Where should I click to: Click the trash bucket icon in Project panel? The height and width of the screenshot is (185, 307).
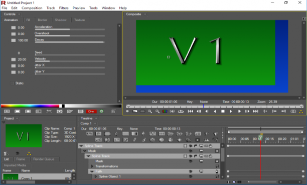(x=6, y=153)
